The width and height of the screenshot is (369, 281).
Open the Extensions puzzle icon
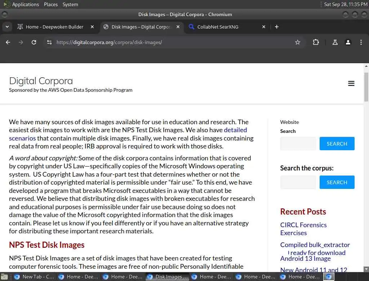point(316,42)
